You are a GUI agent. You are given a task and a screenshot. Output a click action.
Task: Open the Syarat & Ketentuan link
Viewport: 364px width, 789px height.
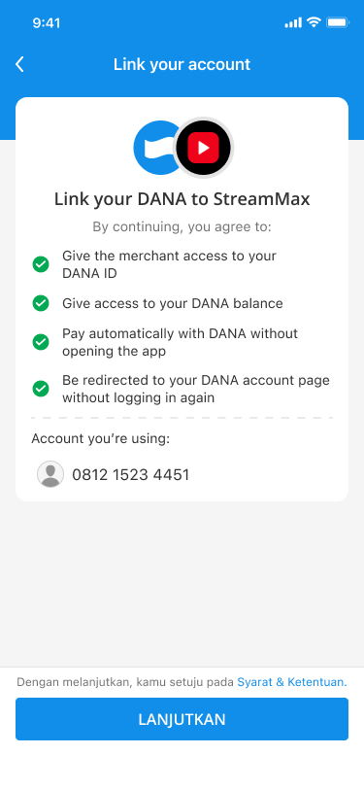tap(292, 682)
